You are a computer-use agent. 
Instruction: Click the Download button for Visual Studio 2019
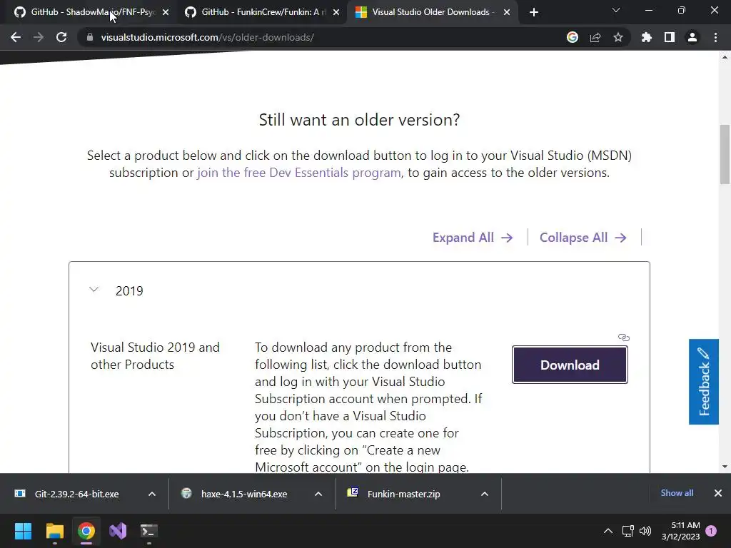(570, 365)
